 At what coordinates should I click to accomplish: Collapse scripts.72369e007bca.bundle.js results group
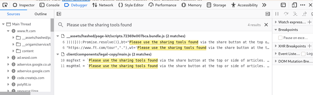(58, 36)
